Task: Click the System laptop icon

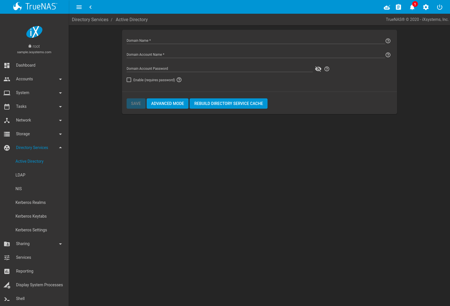Action: [x=7, y=93]
